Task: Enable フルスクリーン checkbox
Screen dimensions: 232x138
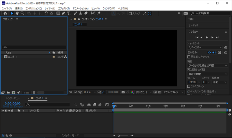Action: tap(189, 86)
